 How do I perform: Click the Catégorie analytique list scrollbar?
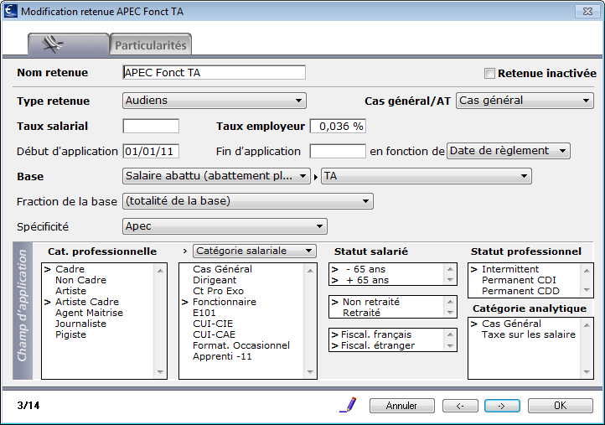587,348
